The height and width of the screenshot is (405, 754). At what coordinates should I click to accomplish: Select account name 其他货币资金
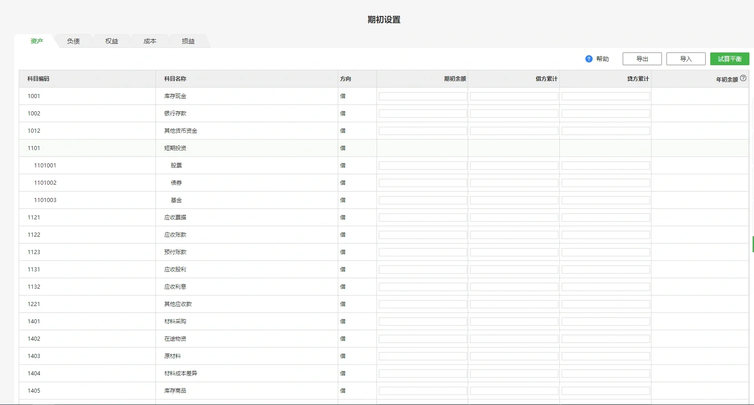(x=181, y=131)
